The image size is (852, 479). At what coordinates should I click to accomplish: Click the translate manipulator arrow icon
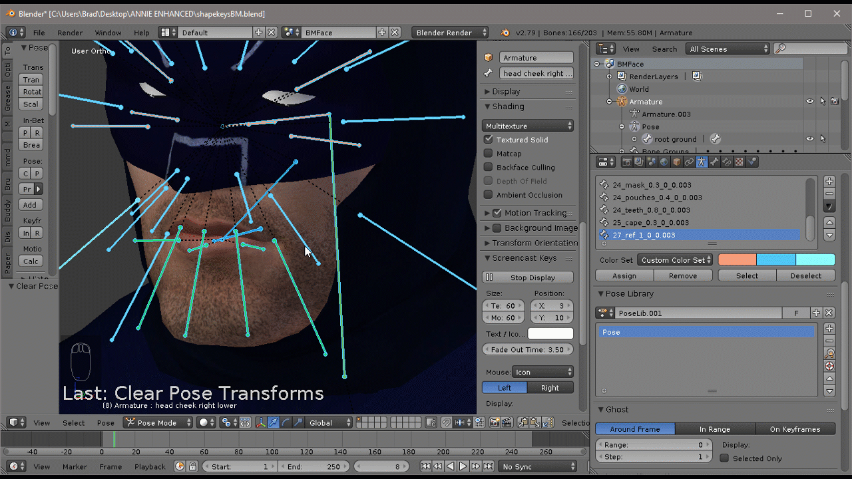click(273, 422)
